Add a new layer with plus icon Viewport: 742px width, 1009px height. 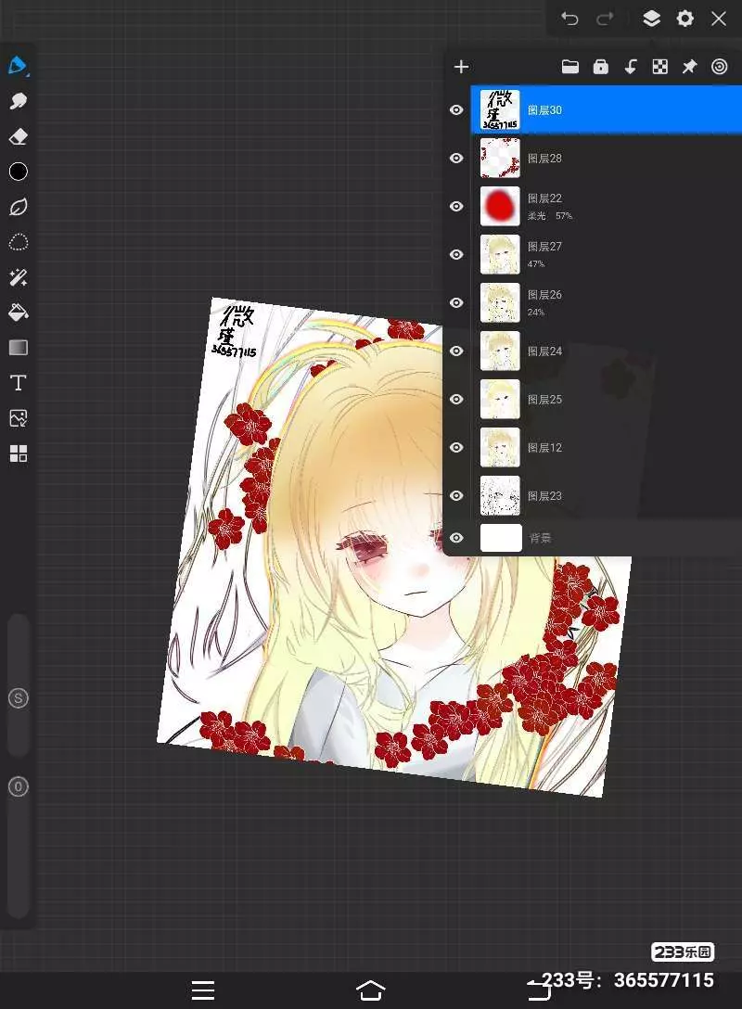click(x=461, y=67)
